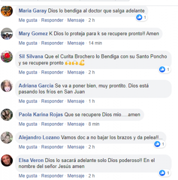Open Sil Silvana's rose avatar
Screen dimensions: 178x180
click(x=7, y=57)
